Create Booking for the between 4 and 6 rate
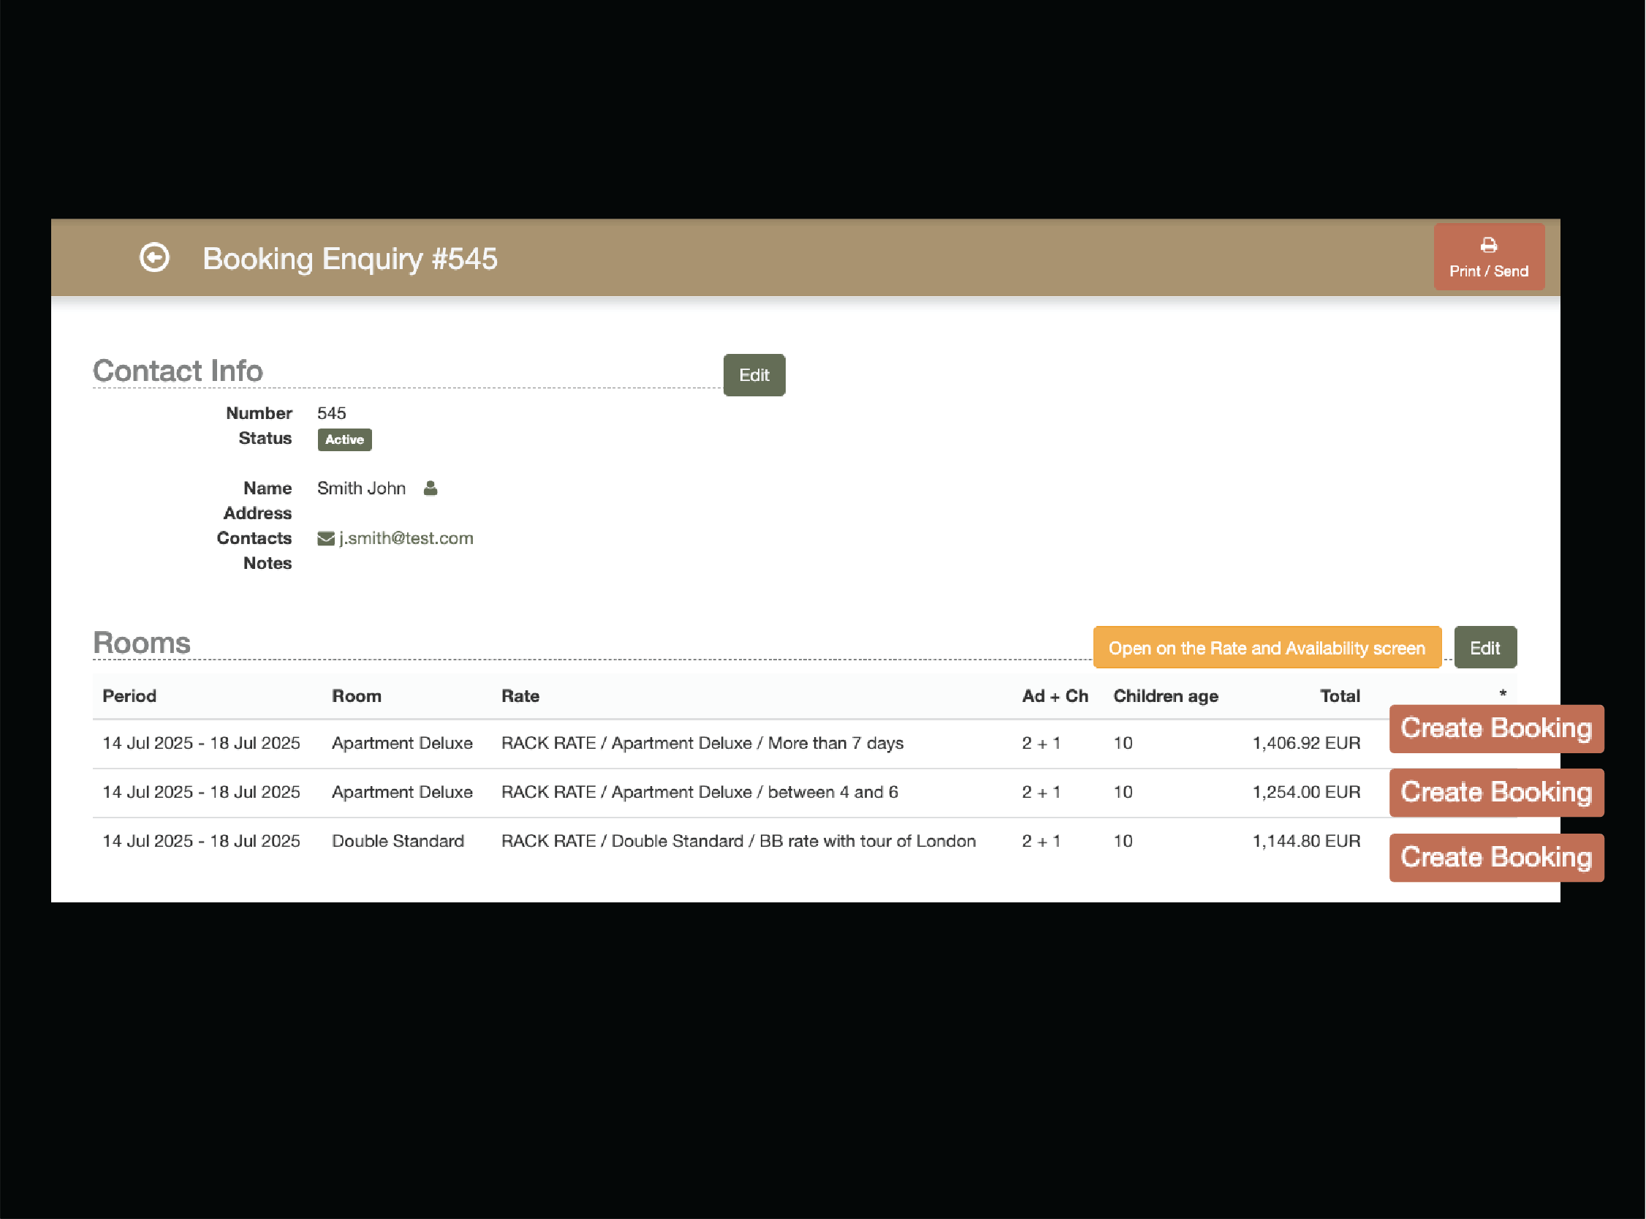The height and width of the screenshot is (1219, 1646). point(1495,793)
